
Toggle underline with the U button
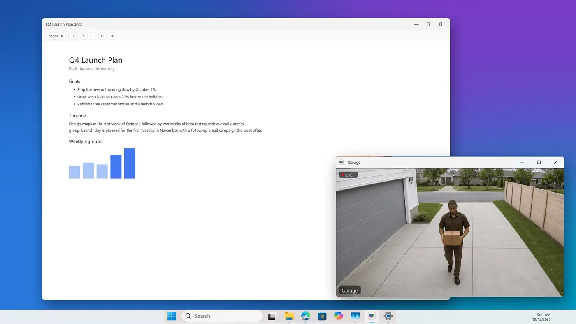[x=102, y=36]
